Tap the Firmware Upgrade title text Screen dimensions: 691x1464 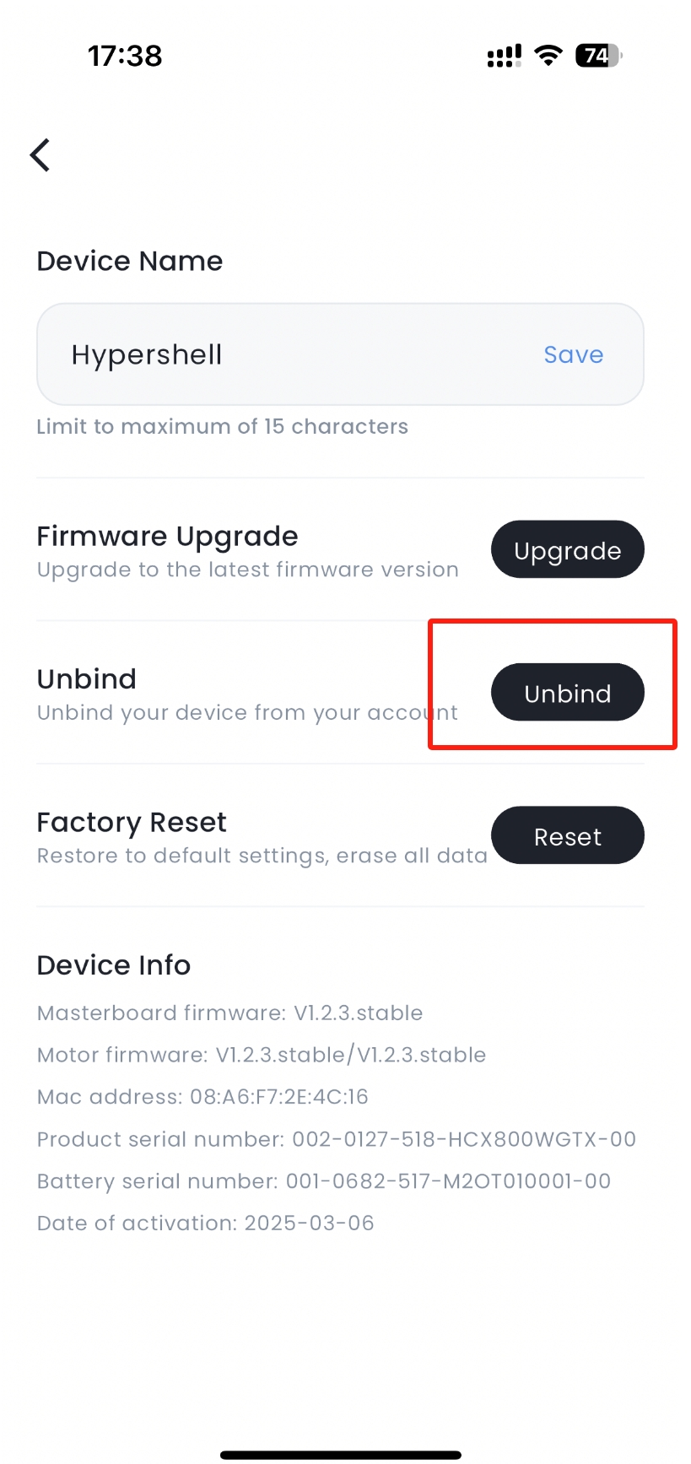tap(167, 537)
